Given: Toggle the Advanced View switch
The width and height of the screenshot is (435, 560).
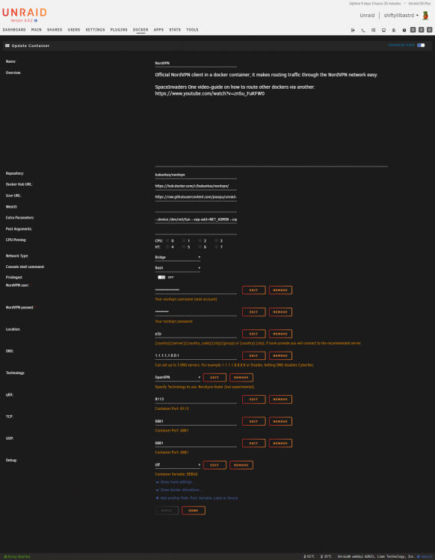Looking at the screenshot, I should click(421, 46).
